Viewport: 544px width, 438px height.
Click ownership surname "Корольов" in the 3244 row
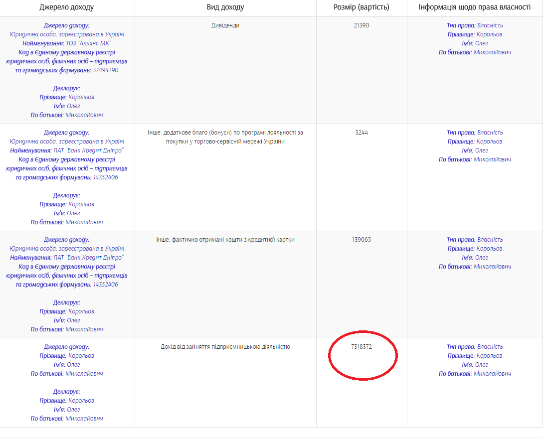click(489, 142)
